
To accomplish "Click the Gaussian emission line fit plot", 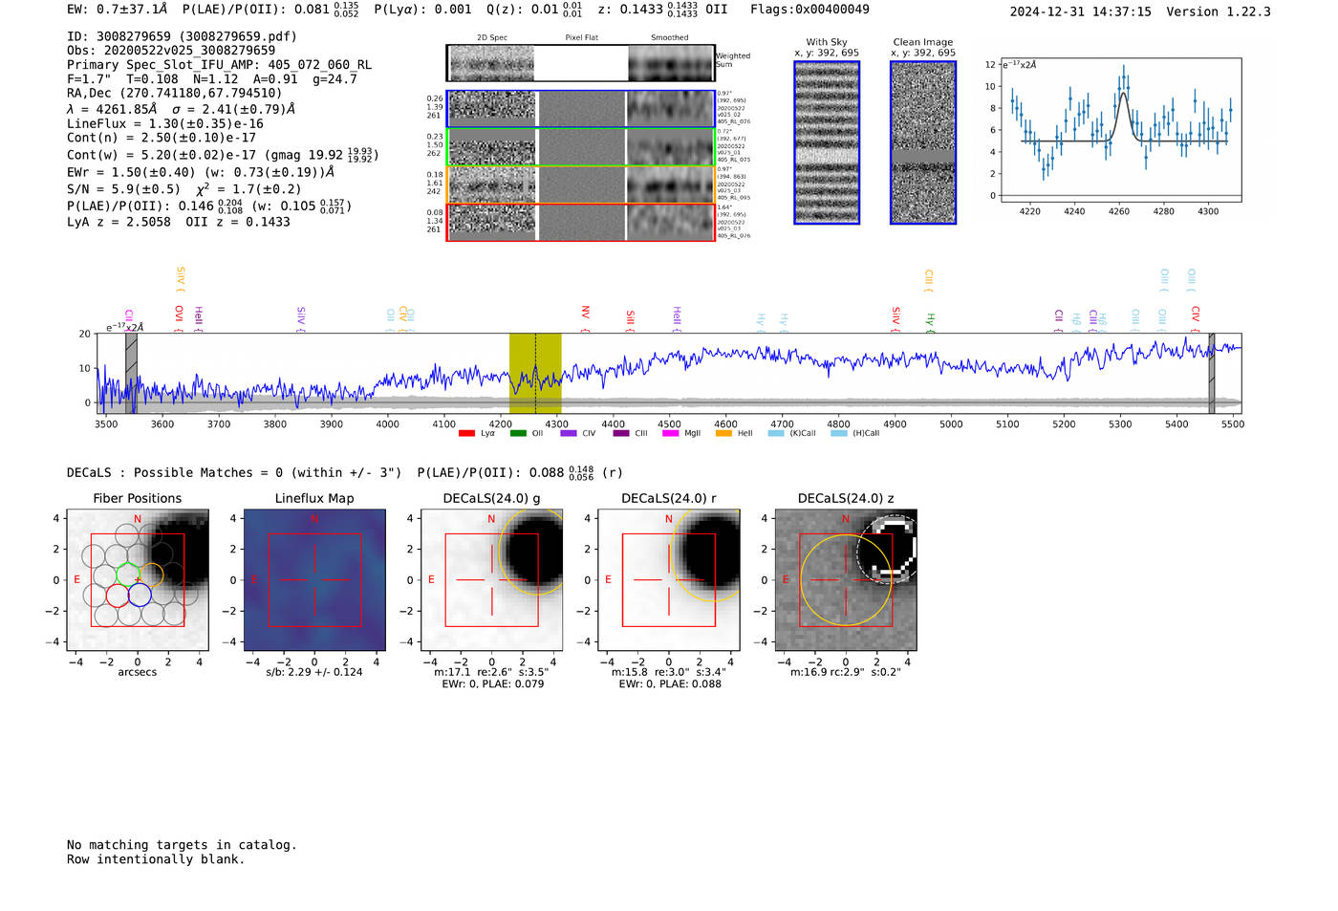I will [x=1121, y=130].
